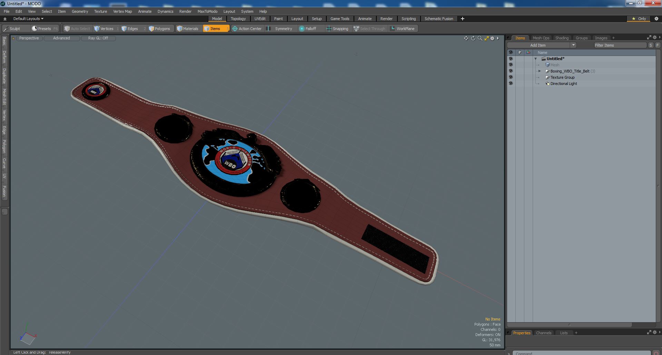Switch to Vertices selection mode
This screenshot has width=662, height=355.
(x=106, y=29)
